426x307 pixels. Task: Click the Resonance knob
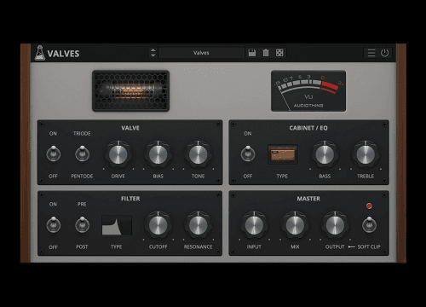point(199,225)
